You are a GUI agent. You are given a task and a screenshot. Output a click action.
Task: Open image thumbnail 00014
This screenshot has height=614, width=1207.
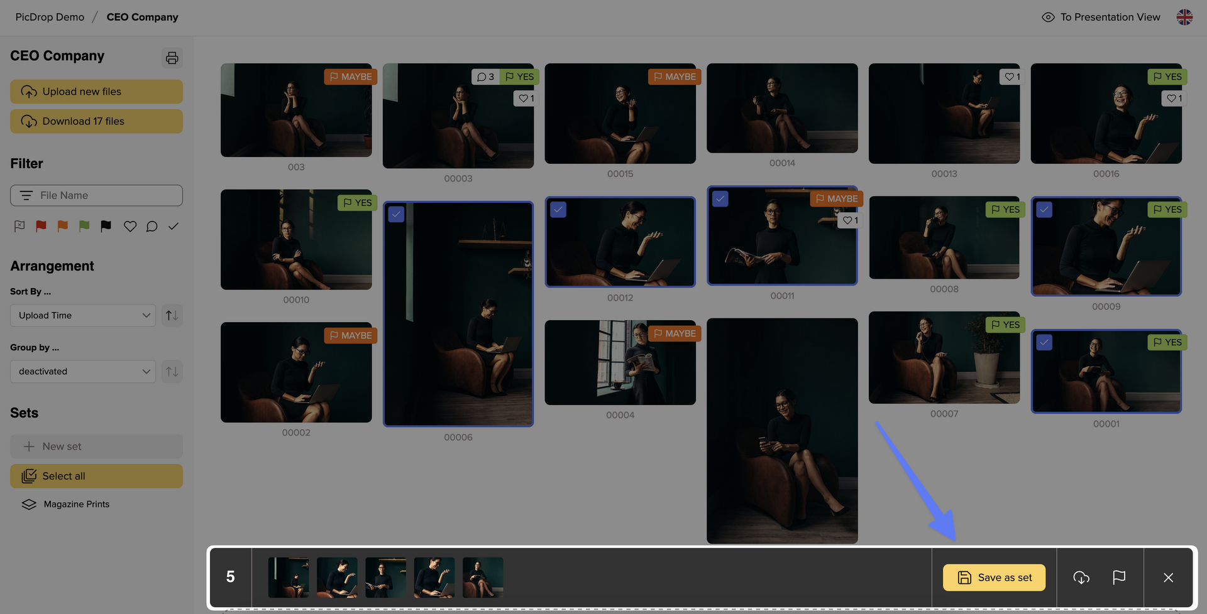point(782,108)
